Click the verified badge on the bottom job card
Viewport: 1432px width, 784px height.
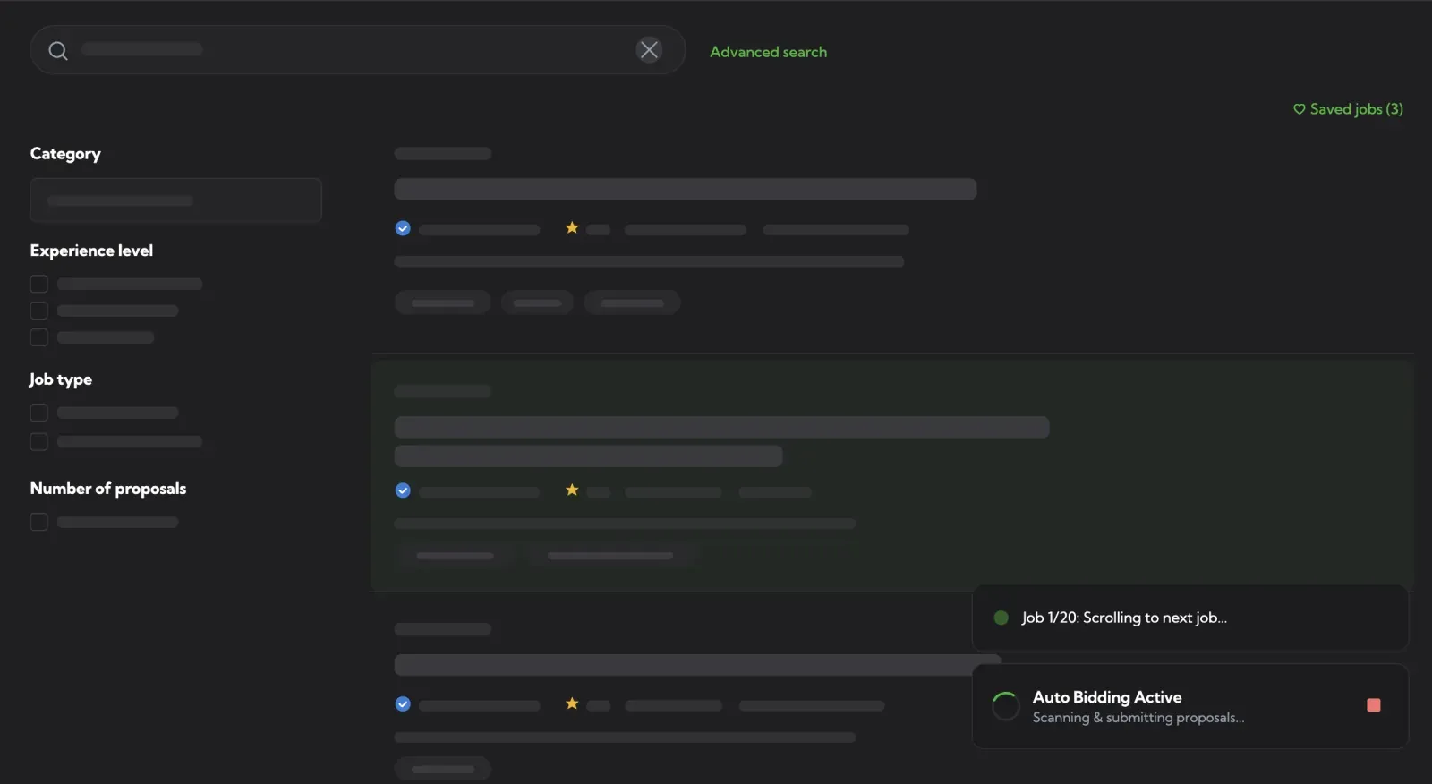[x=403, y=704]
